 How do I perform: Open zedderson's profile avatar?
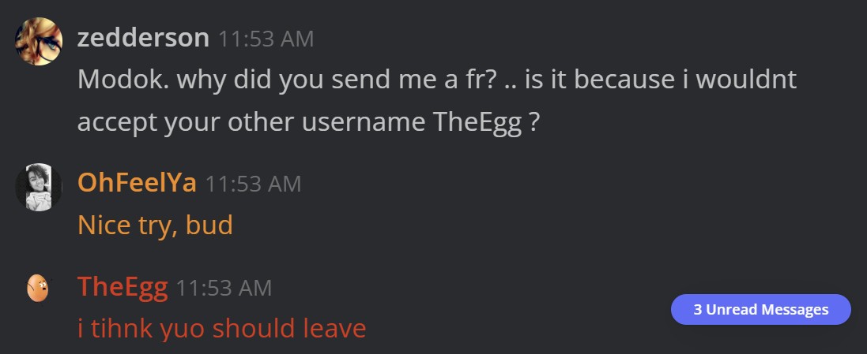[x=39, y=41]
